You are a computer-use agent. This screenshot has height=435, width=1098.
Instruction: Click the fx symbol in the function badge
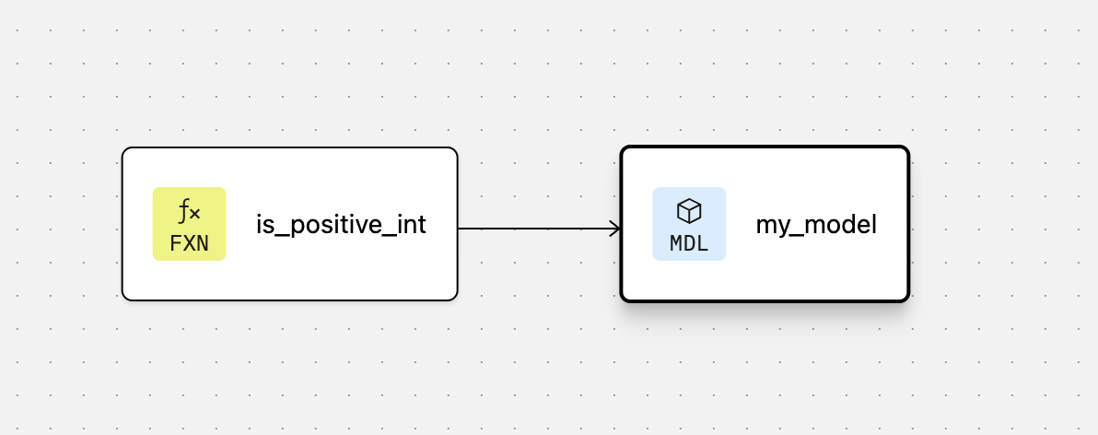189,213
